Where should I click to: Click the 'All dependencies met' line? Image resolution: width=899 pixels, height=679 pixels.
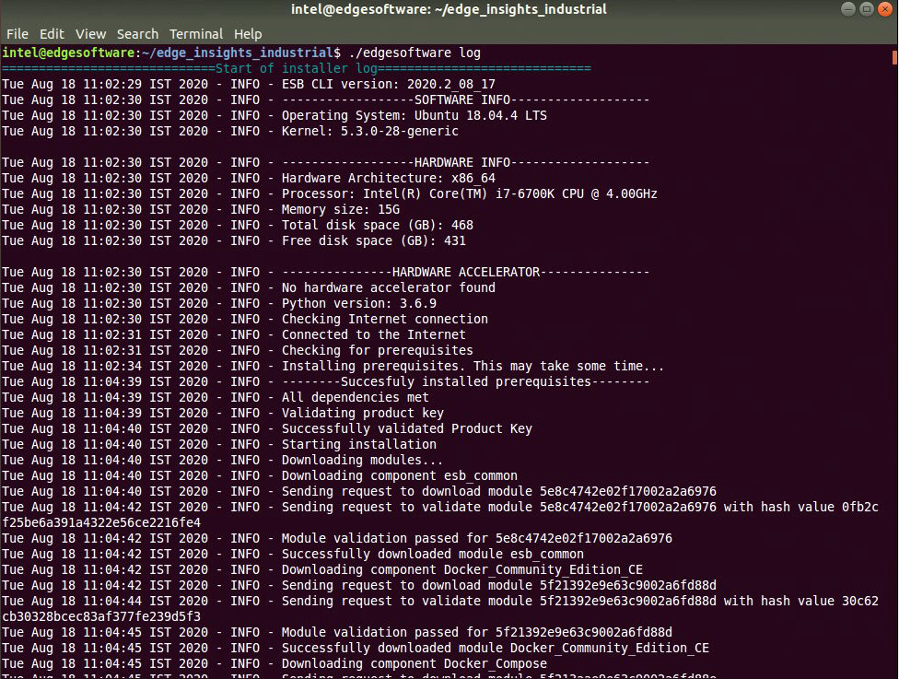[x=215, y=397]
